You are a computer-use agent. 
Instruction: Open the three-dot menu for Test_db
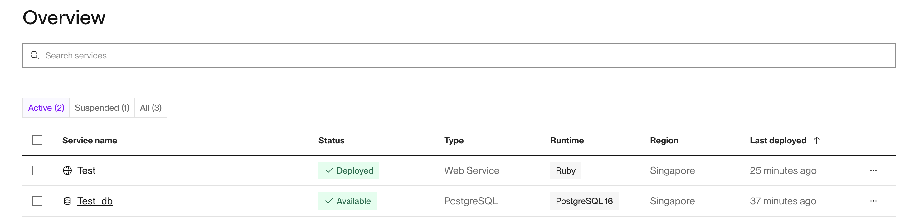[873, 201]
